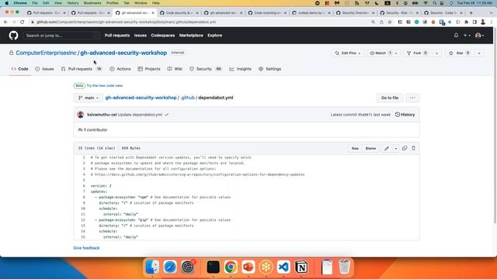Open new Chrome tab plus button
The image size is (497, 279).
pos(471,13)
